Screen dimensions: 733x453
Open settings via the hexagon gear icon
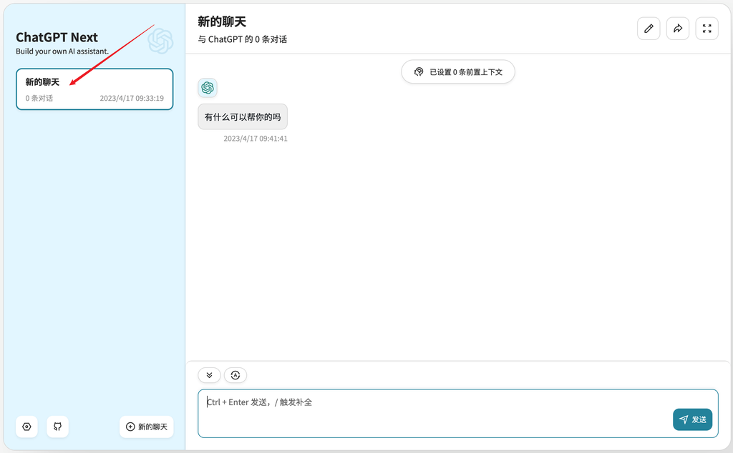(x=26, y=427)
